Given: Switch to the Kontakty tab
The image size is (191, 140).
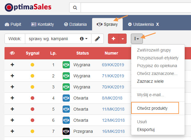Looking at the screenshot, I should [42, 24].
